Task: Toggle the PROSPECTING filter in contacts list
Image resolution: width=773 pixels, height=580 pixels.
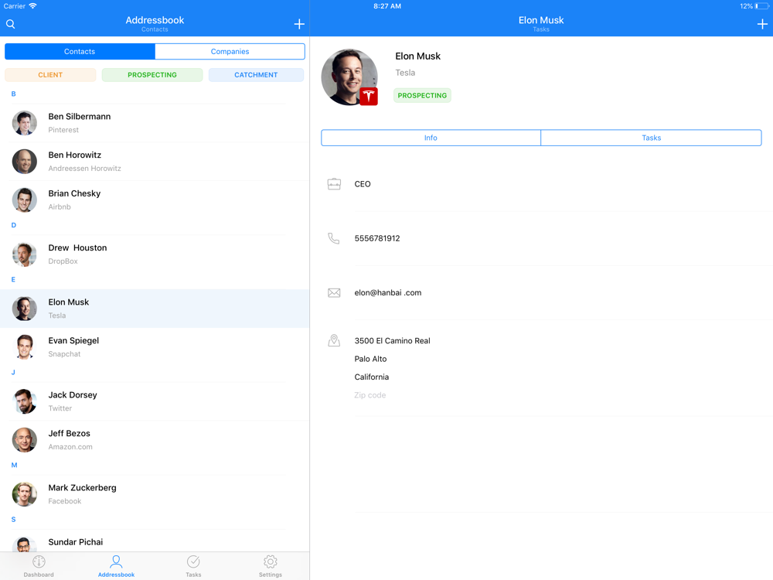Action: pyautogui.click(x=152, y=75)
